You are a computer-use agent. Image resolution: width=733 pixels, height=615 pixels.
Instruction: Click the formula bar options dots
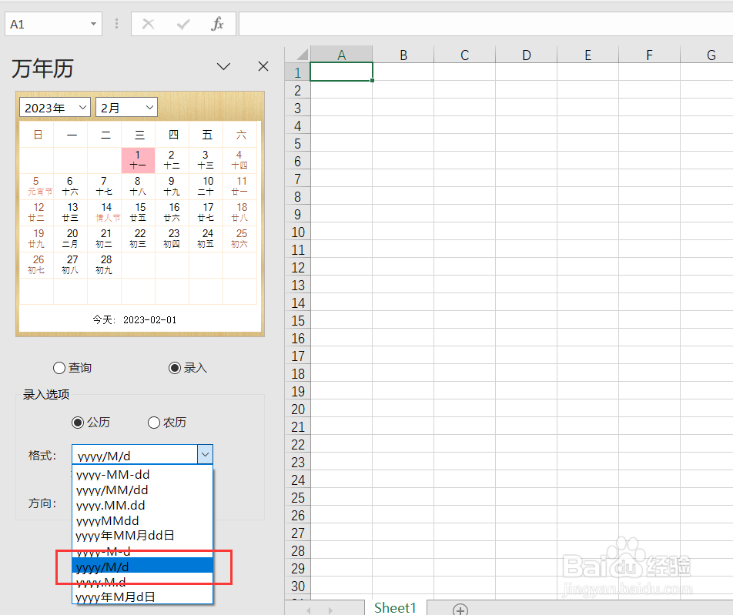116,24
